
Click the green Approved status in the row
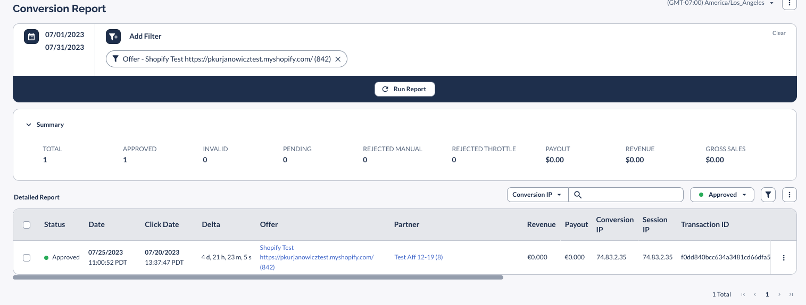coord(62,258)
